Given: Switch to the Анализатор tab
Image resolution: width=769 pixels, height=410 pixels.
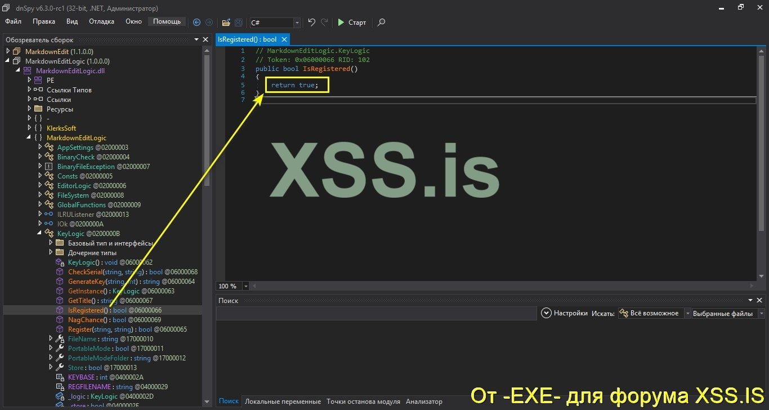Looking at the screenshot, I should point(423,401).
